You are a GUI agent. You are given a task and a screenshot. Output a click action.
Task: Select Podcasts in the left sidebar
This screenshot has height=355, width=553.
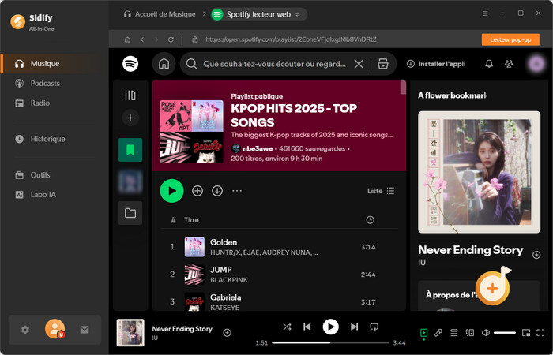click(x=45, y=83)
